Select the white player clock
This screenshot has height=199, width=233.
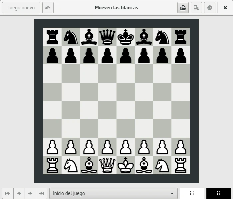coord(192,193)
